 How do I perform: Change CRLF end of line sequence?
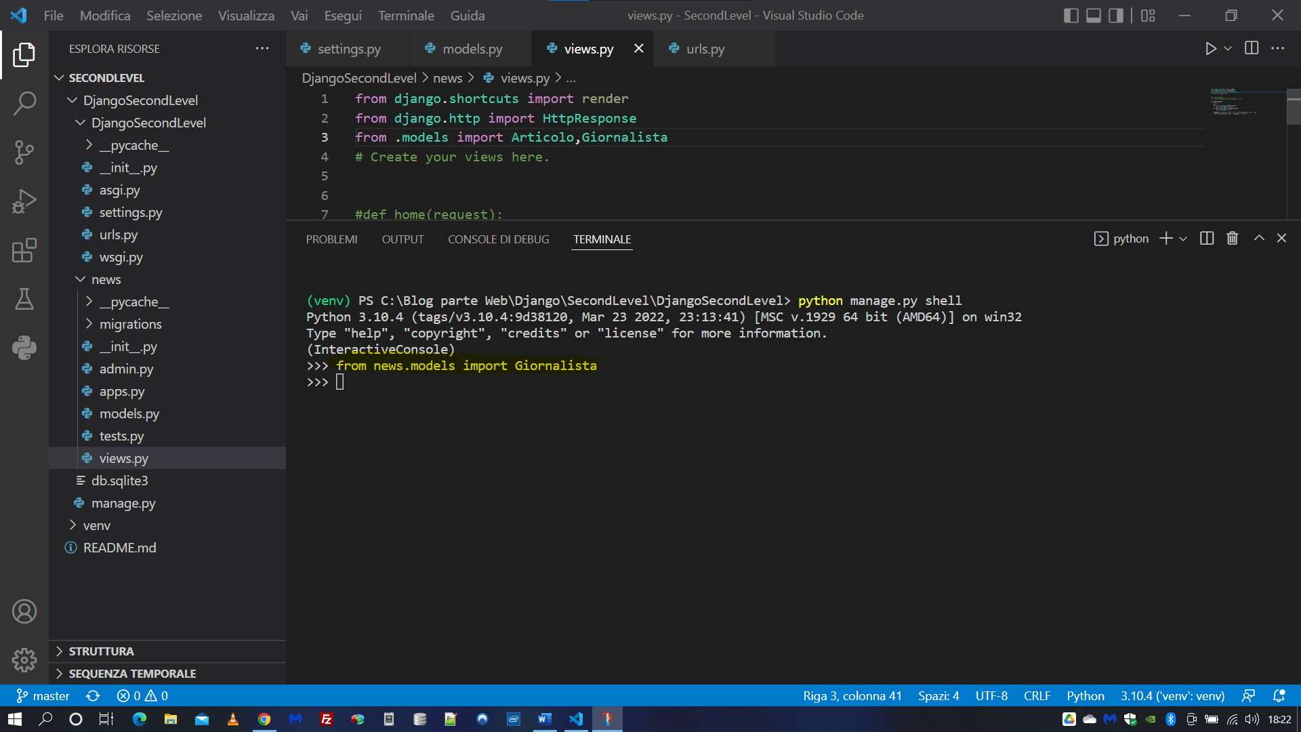coord(1037,696)
